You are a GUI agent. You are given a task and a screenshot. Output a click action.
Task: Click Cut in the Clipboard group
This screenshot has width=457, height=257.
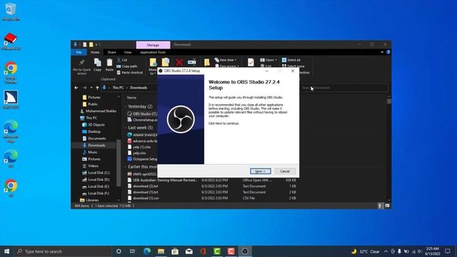pyautogui.click(x=122, y=60)
